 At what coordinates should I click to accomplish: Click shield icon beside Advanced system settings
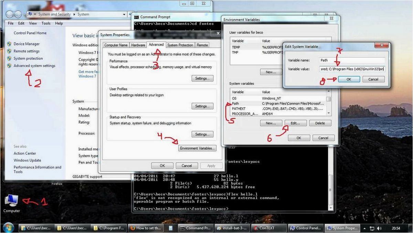click(9, 66)
